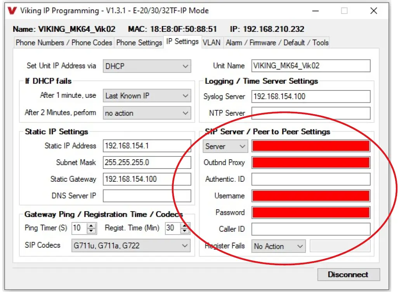Click the MAC address text 18:E8:0F:50:88:51

pos(183,29)
